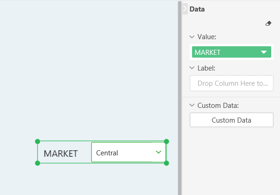Click the Drop Column Here label field
This screenshot has width=280, height=195.
click(232, 83)
